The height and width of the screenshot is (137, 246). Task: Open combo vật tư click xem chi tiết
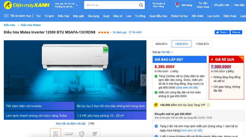pos(187,88)
